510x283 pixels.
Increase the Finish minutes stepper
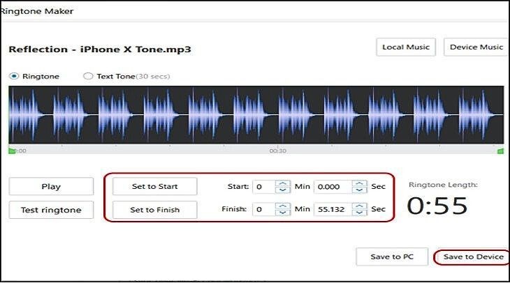282,206
